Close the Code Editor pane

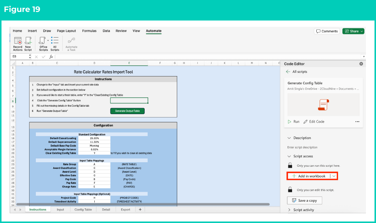361,64
